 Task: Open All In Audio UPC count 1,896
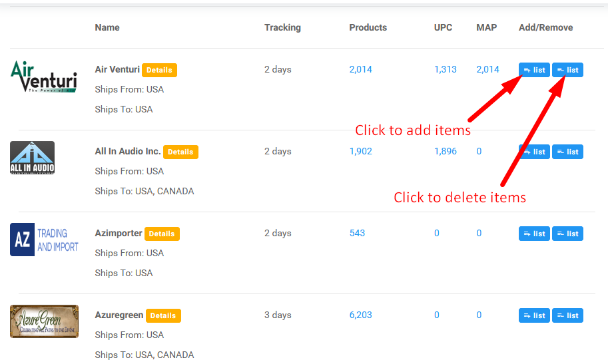click(445, 151)
